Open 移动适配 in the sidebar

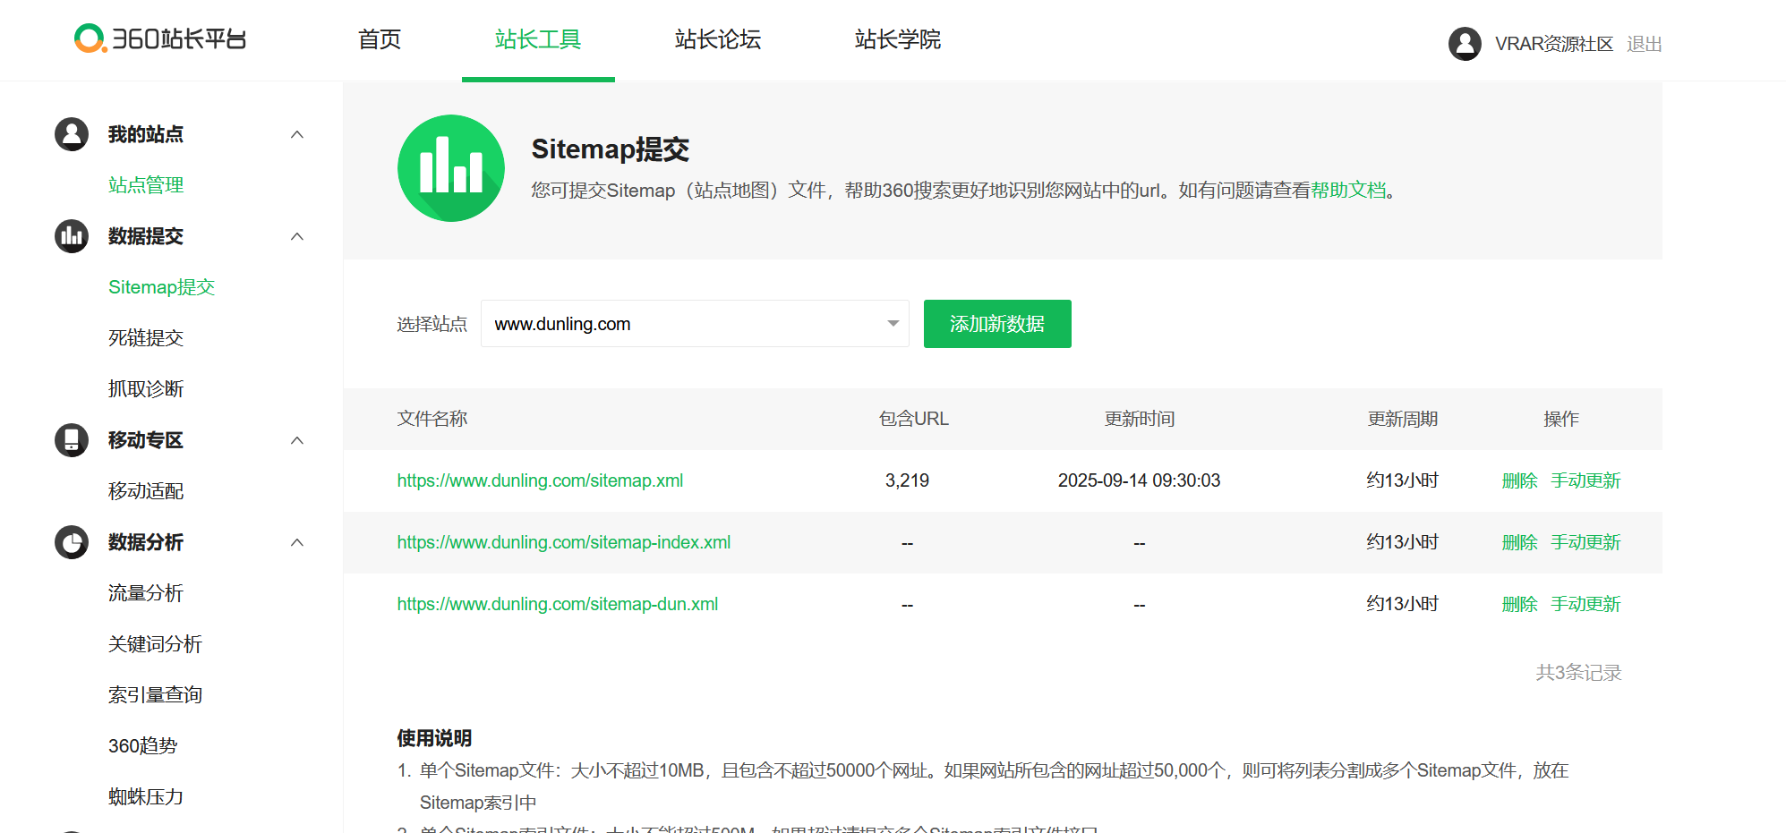tap(146, 491)
